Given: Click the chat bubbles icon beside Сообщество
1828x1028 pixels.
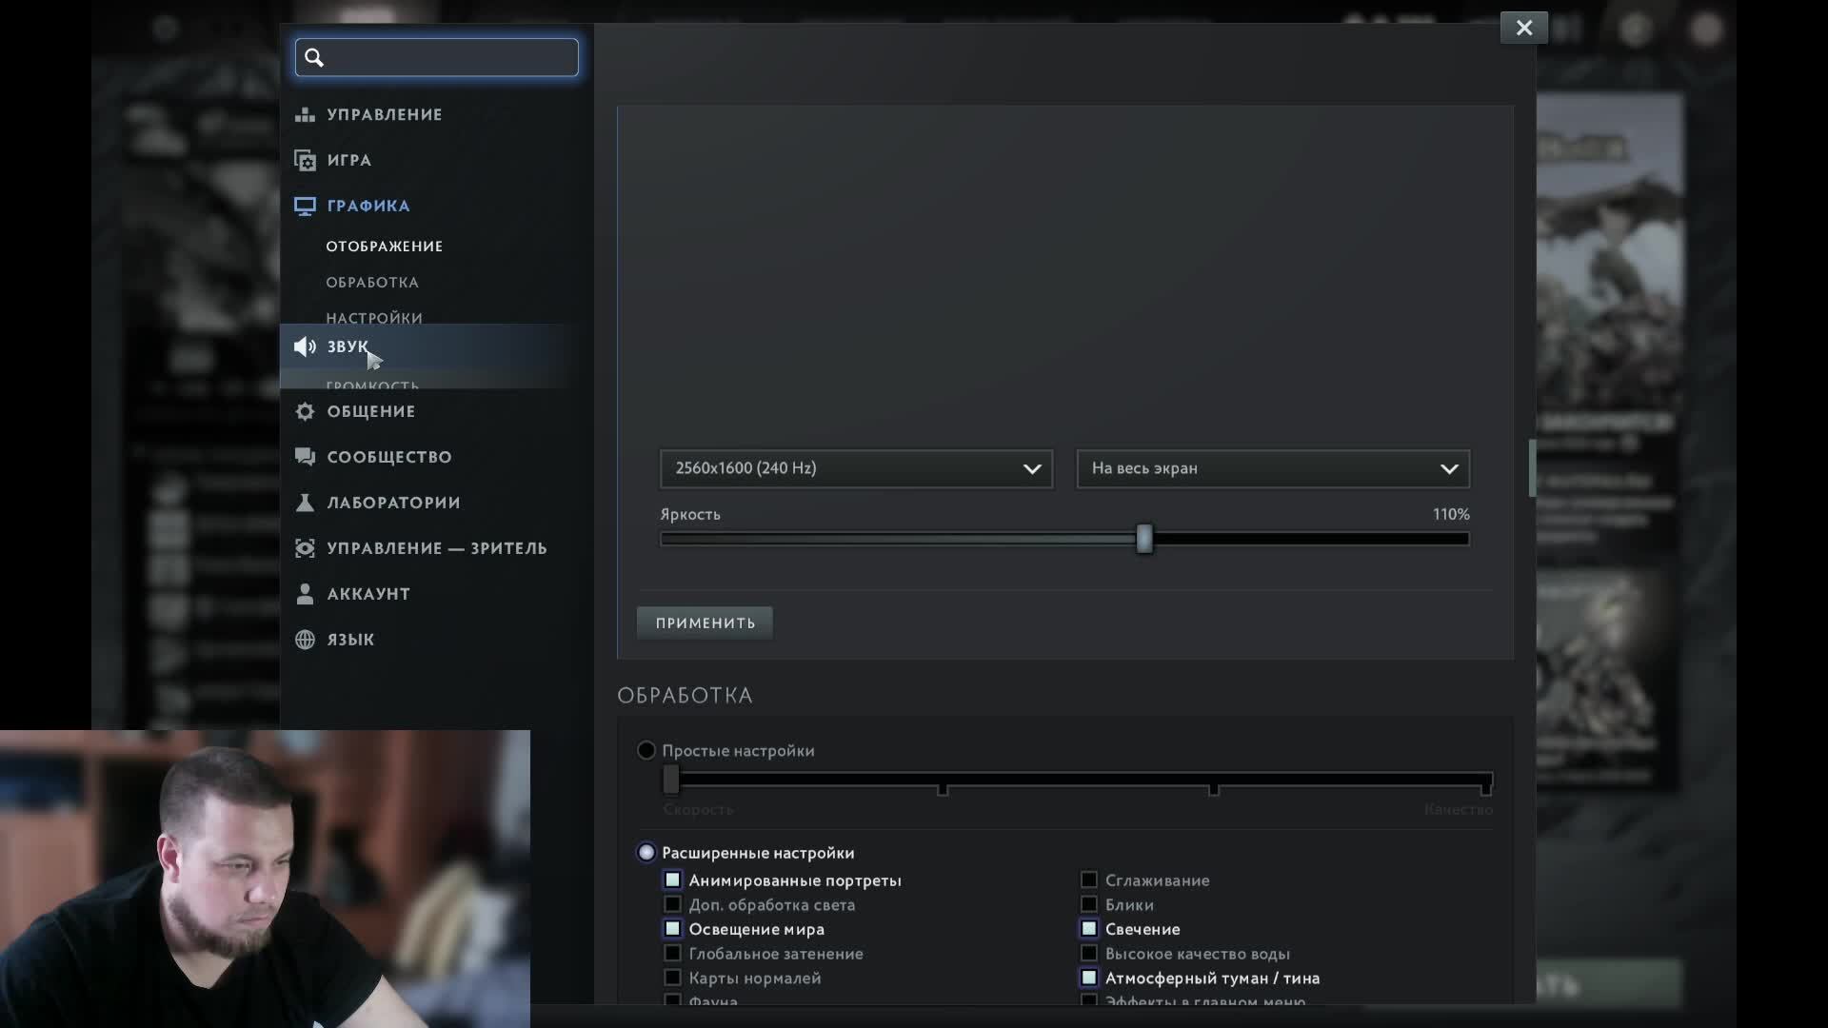Looking at the screenshot, I should pyautogui.click(x=305, y=457).
